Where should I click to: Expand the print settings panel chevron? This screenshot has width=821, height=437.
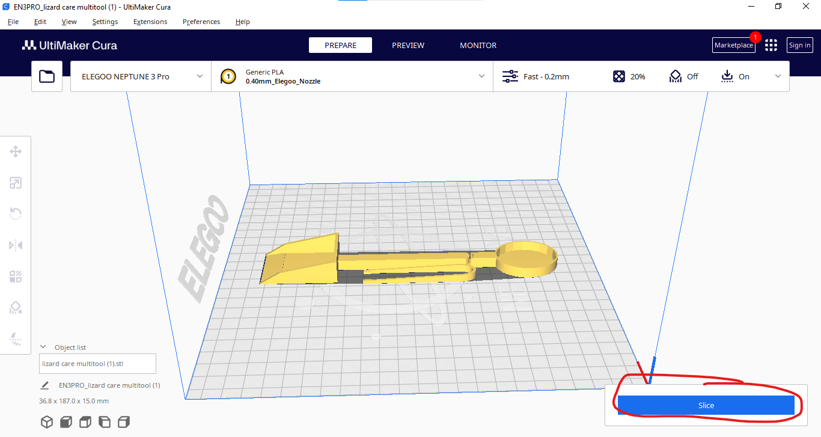tap(778, 76)
